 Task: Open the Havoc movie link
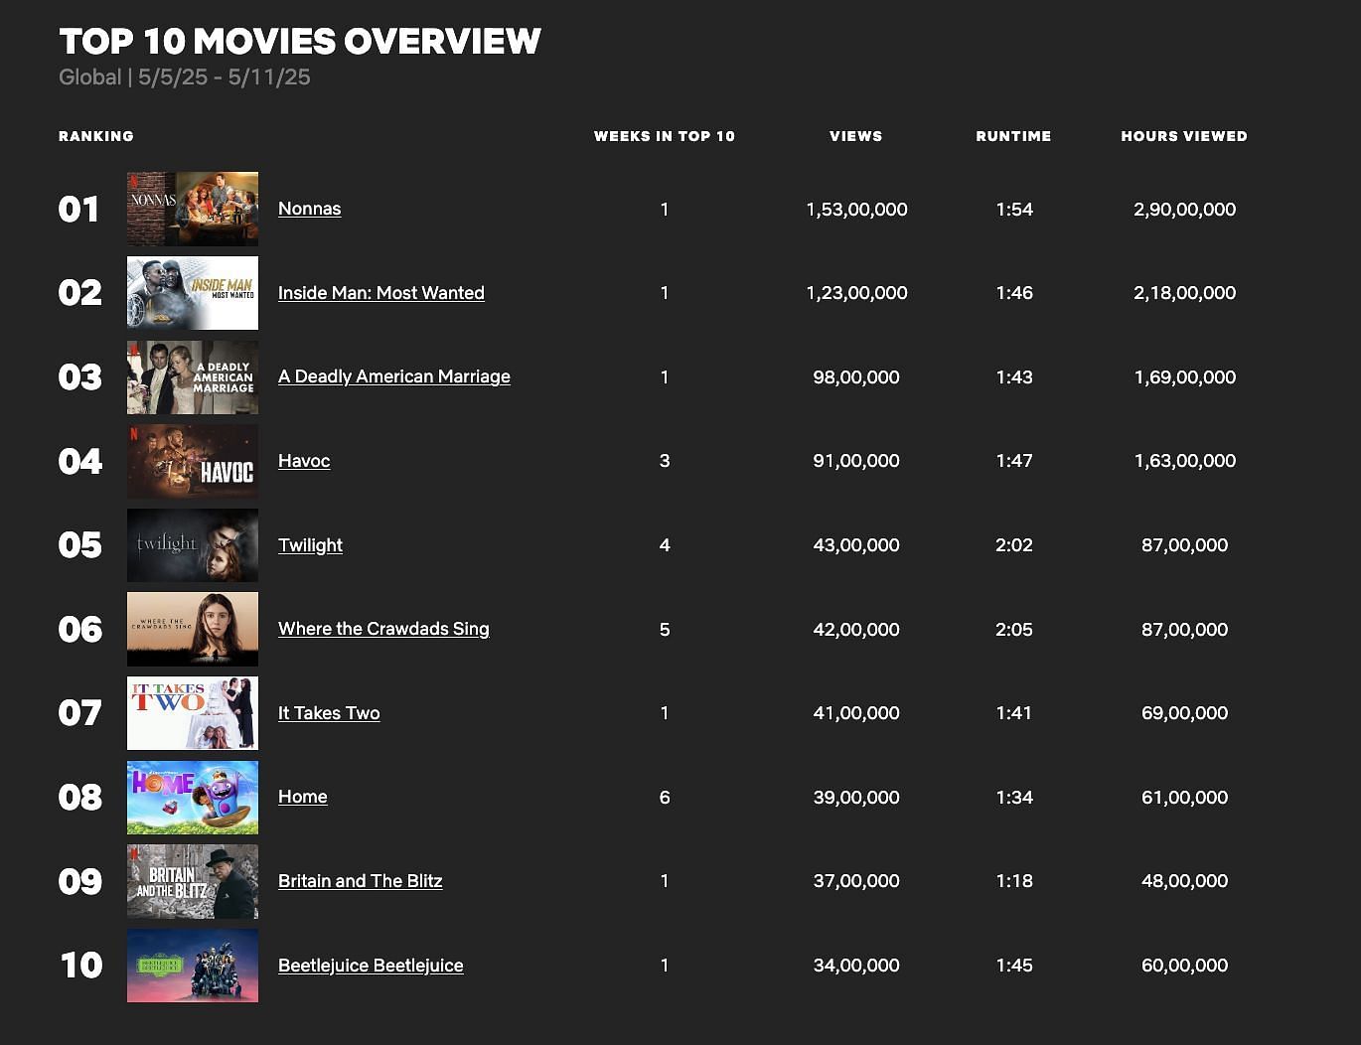pos(304,461)
